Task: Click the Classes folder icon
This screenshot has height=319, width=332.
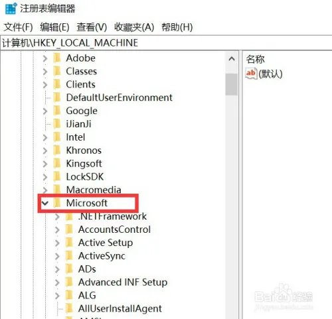Action: [x=57, y=71]
